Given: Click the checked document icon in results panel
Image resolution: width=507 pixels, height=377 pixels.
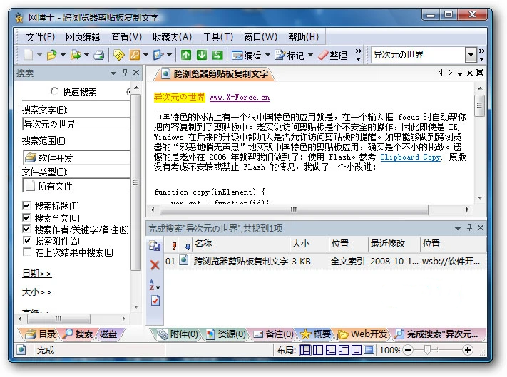Looking at the screenshot, I should tap(155, 301).
